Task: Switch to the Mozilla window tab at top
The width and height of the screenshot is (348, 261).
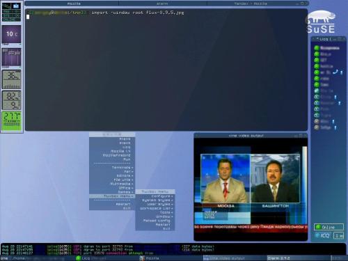Action: pos(74,3)
